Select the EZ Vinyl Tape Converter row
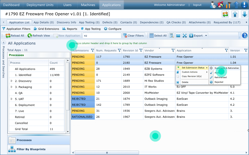This screenshot has height=155, width=249. pos(160,93)
